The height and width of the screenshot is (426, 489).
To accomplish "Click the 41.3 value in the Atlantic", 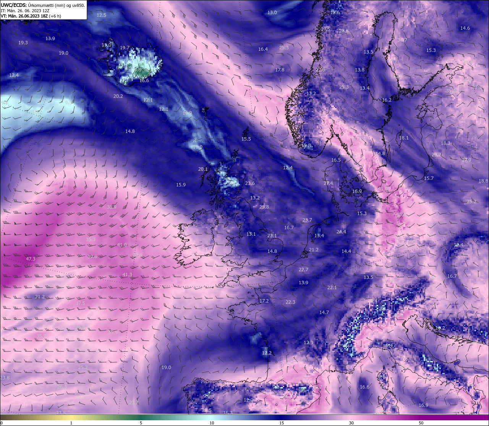I will 127,275.
